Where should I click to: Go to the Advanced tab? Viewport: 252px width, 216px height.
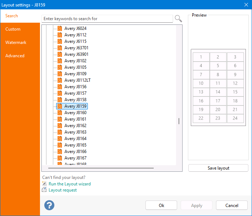point(15,56)
